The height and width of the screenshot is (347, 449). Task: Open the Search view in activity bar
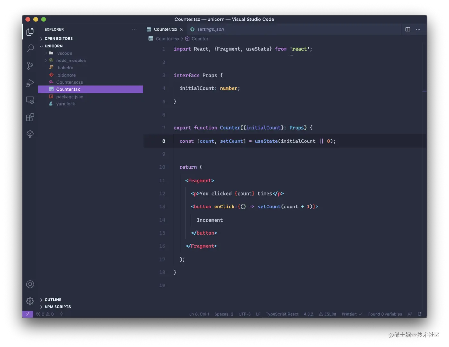(30, 48)
